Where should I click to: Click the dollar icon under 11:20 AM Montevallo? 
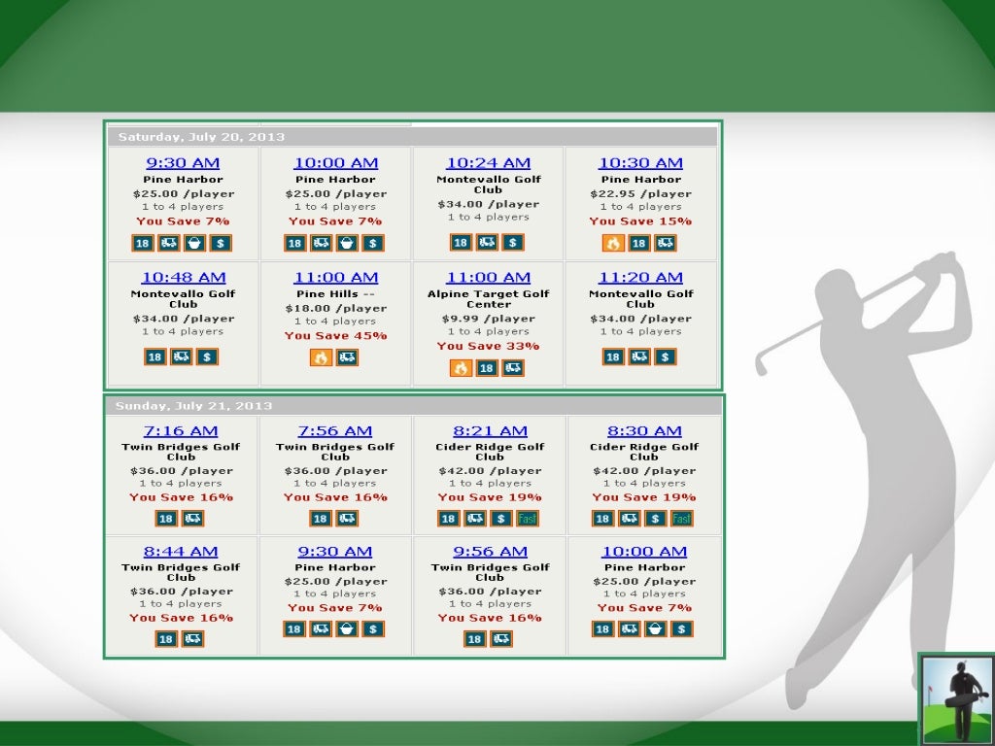[x=665, y=356]
